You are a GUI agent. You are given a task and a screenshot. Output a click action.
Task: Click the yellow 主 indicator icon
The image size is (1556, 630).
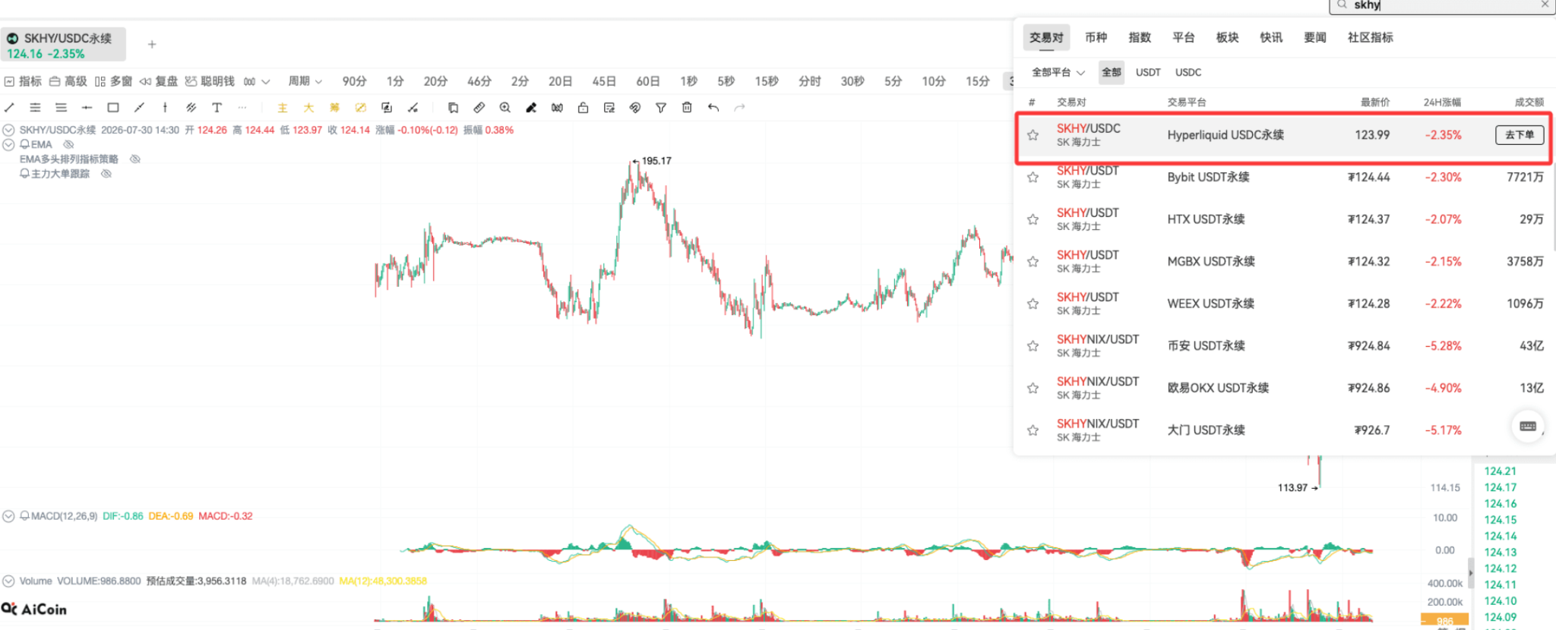(283, 108)
